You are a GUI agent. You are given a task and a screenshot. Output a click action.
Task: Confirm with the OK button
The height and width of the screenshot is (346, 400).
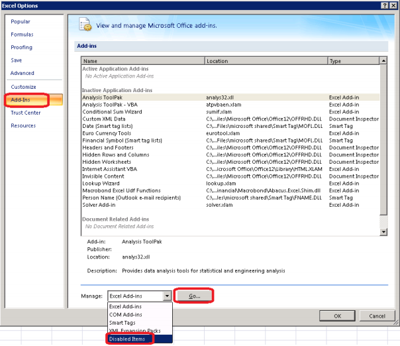(x=337, y=316)
